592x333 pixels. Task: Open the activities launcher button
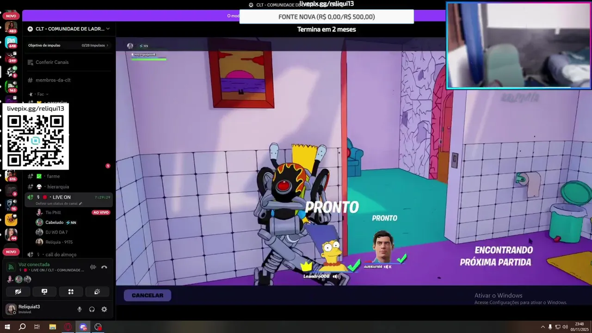pyautogui.click(x=71, y=292)
